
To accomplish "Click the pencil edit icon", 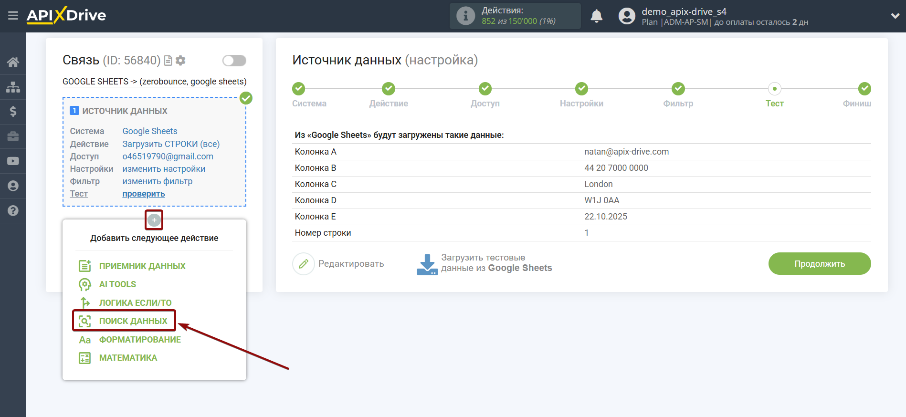I will [x=304, y=264].
